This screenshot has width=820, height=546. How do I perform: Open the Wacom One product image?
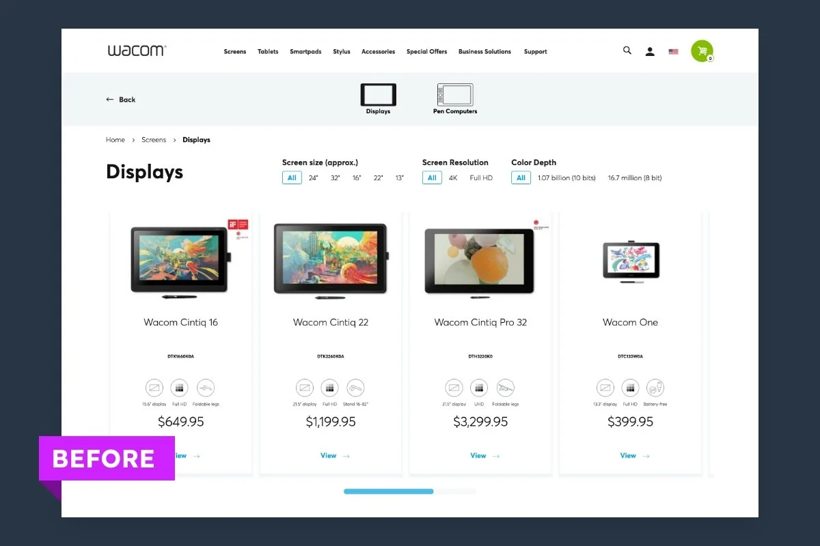click(x=631, y=262)
